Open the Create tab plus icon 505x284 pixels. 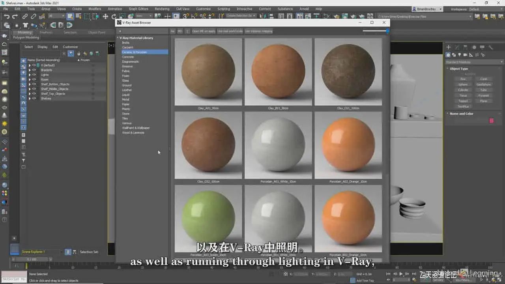[x=449, y=47]
